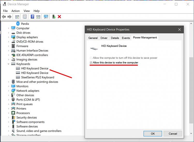
Task: Expand the Human Interface Devices node
Action: point(9,51)
